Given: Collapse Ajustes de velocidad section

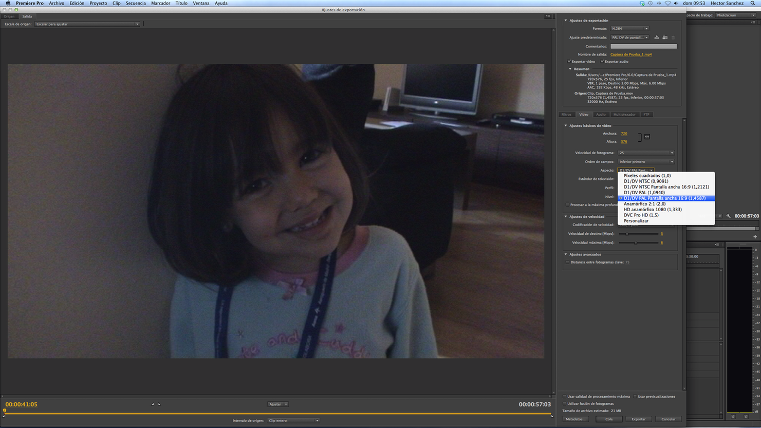Looking at the screenshot, I should [x=566, y=217].
